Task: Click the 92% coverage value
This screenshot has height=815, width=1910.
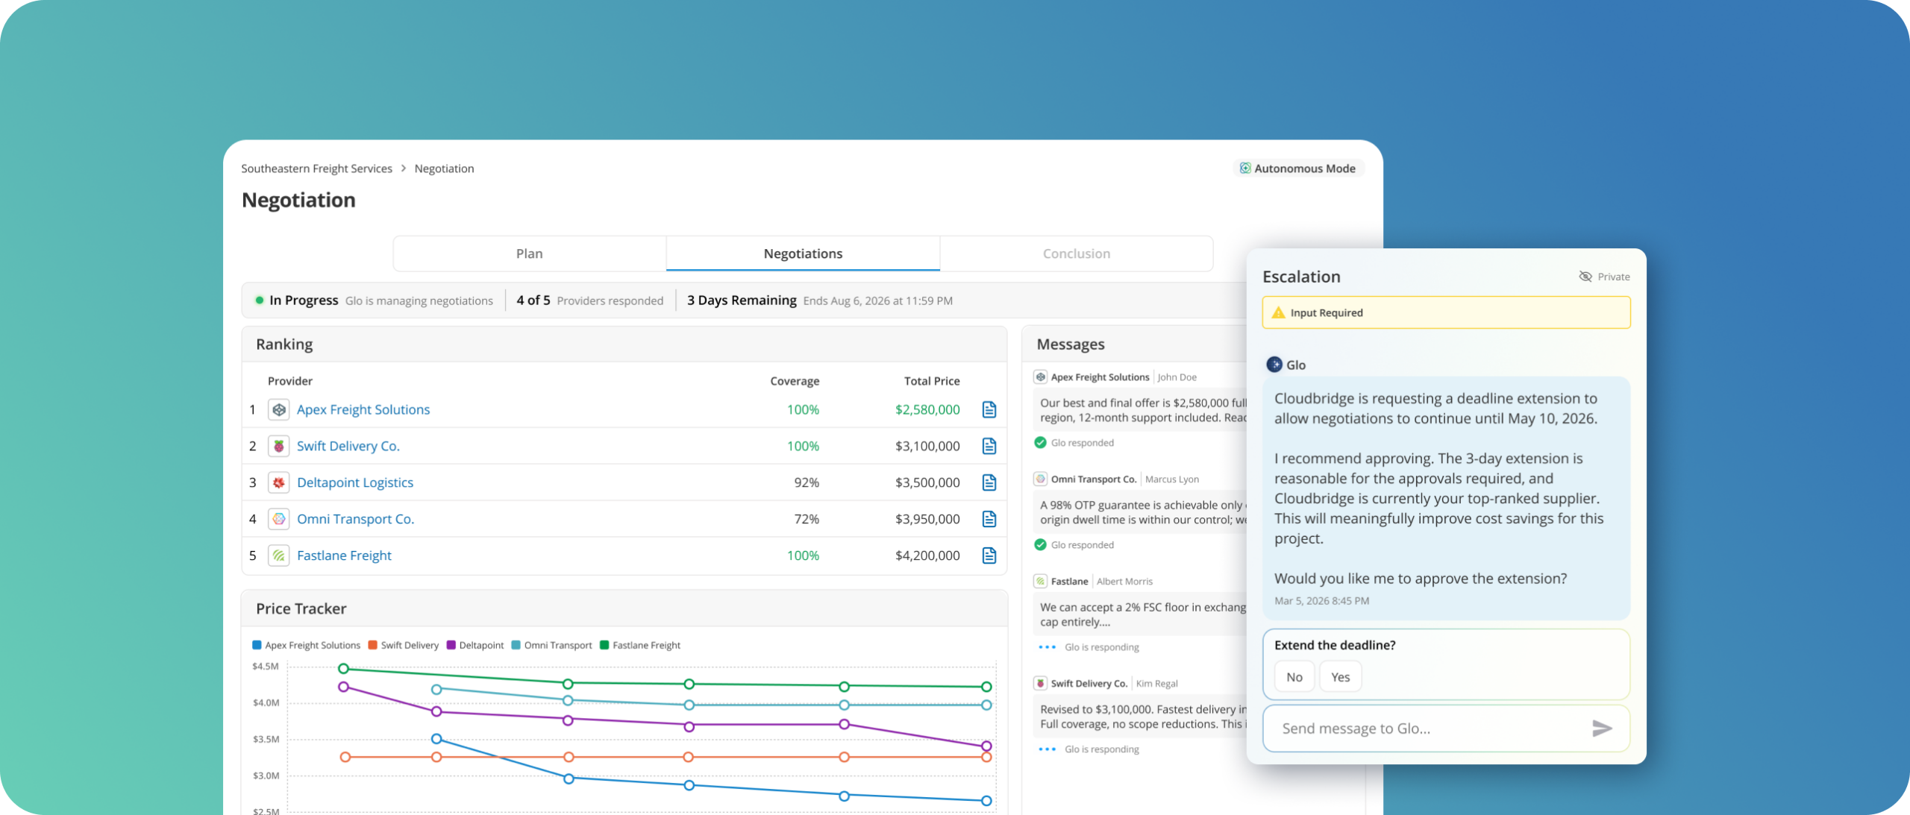Action: coord(807,482)
